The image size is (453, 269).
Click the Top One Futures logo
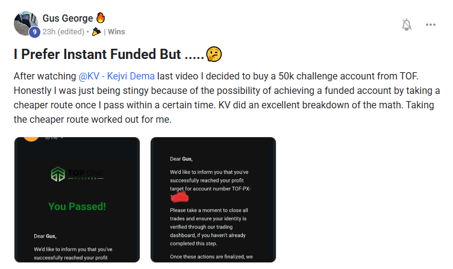77,175
